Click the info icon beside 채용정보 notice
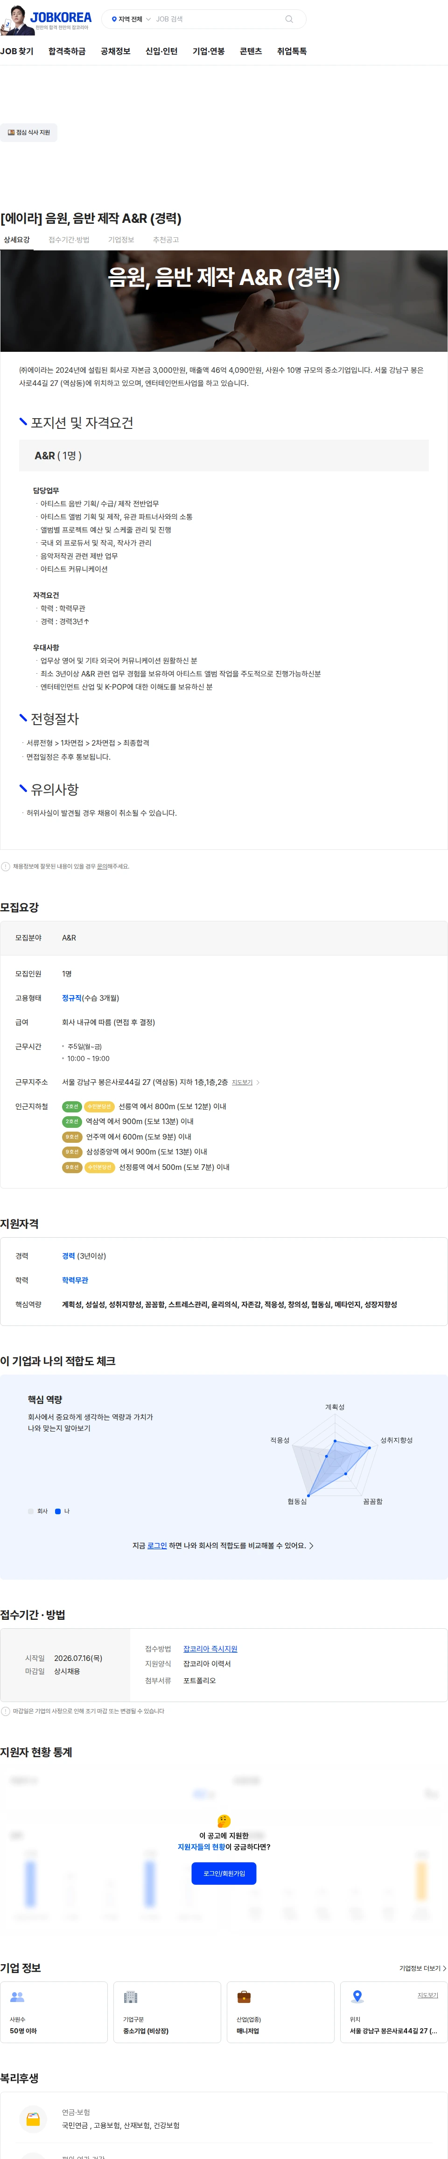This screenshot has width=448, height=2159. click(5, 867)
